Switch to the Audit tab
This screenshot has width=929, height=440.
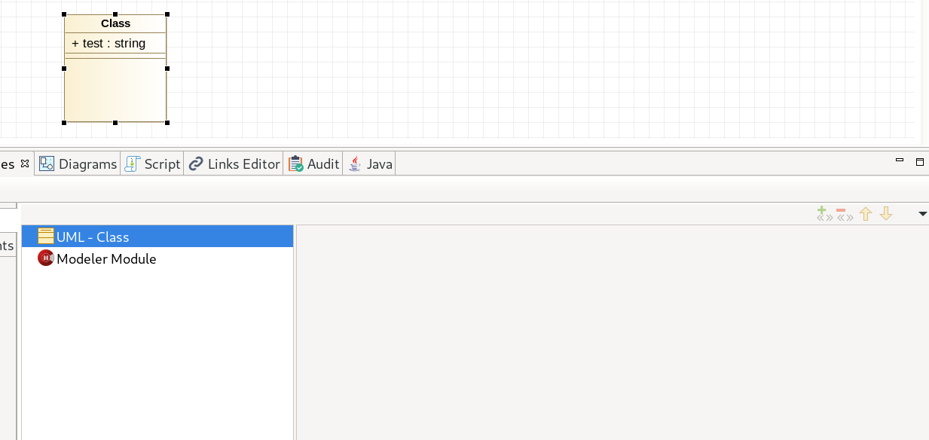click(313, 163)
